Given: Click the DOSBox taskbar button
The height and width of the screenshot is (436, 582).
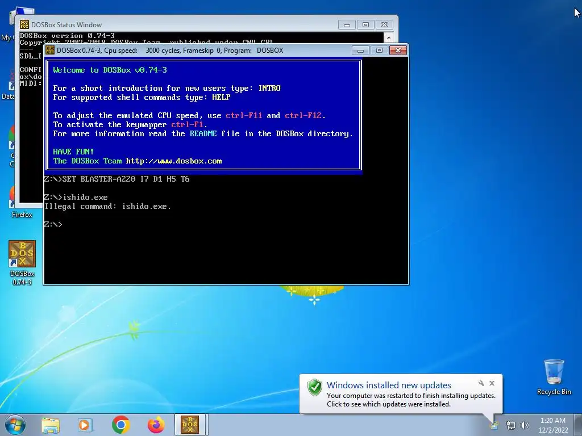Looking at the screenshot, I should tap(190, 425).
